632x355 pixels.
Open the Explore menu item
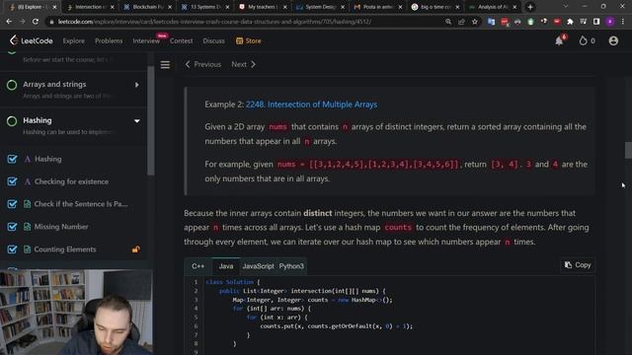74,40
